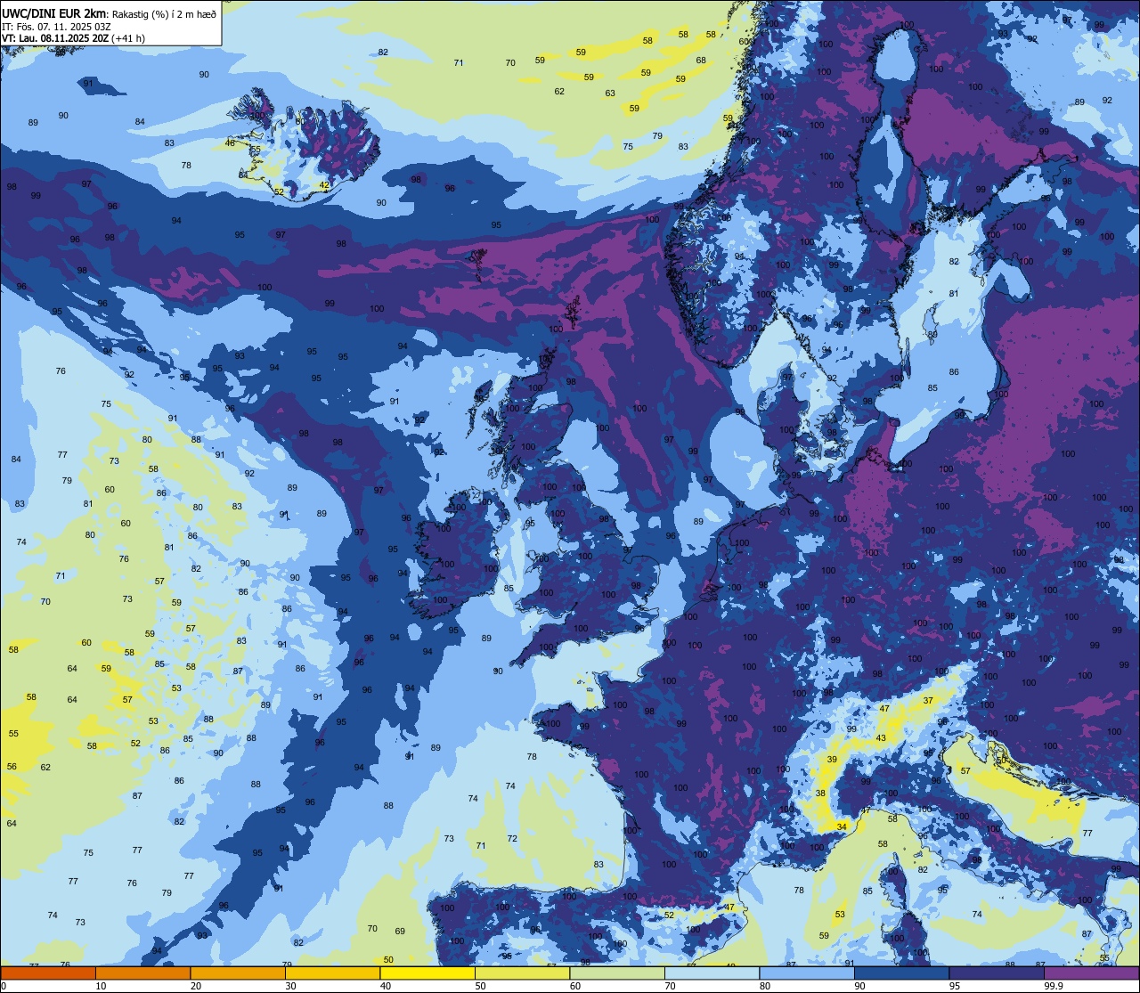The width and height of the screenshot is (1140, 993).
Task: Click the 95–99.9 dark navy legend swatch
Action: tap(997, 973)
